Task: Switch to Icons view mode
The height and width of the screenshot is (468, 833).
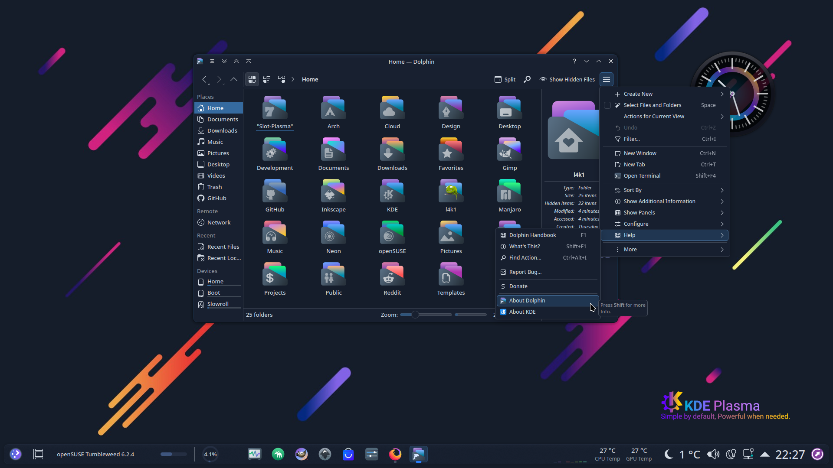Action: coord(252,79)
